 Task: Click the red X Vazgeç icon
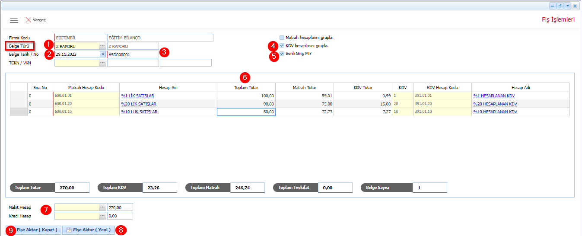(29, 20)
